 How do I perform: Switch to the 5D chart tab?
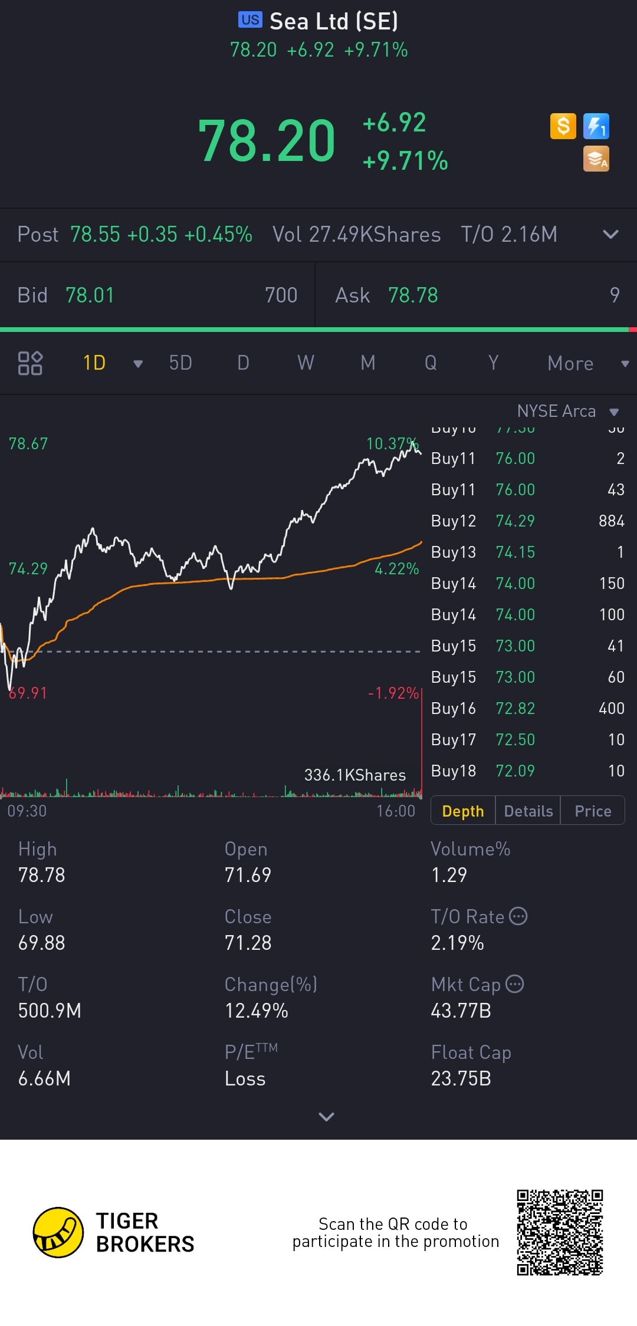180,363
